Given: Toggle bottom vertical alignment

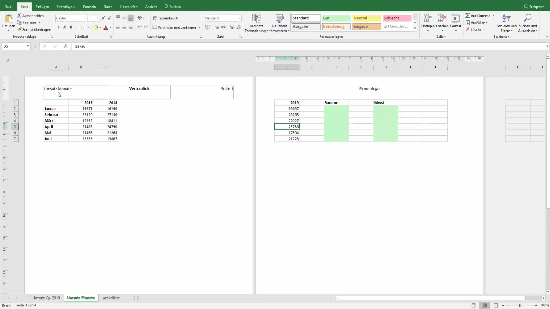Looking at the screenshot, I should point(130,18).
